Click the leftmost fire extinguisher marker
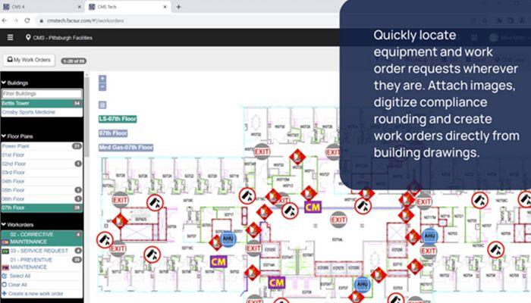This screenshot has height=303, width=531. pyautogui.click(x=105, y=240)
